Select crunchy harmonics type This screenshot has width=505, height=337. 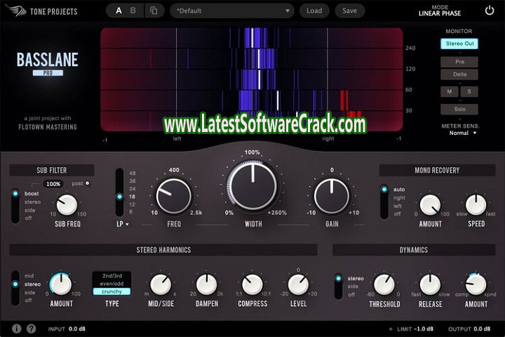pos(112,291)
